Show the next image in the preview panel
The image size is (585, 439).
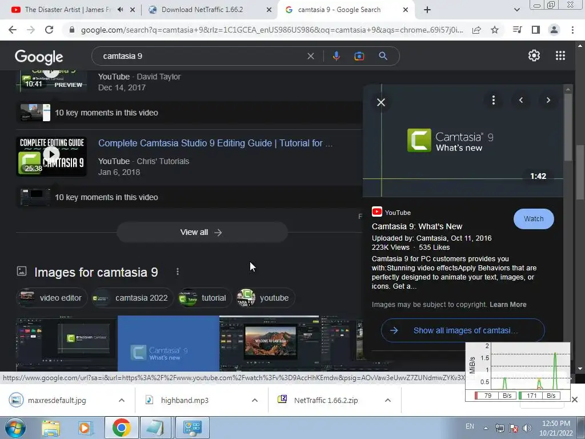[548, 100]
